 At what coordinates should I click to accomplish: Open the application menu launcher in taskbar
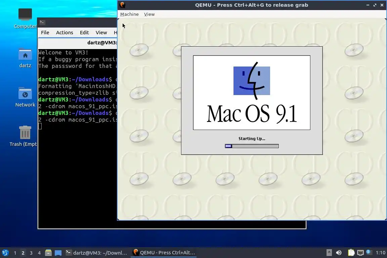5,253
